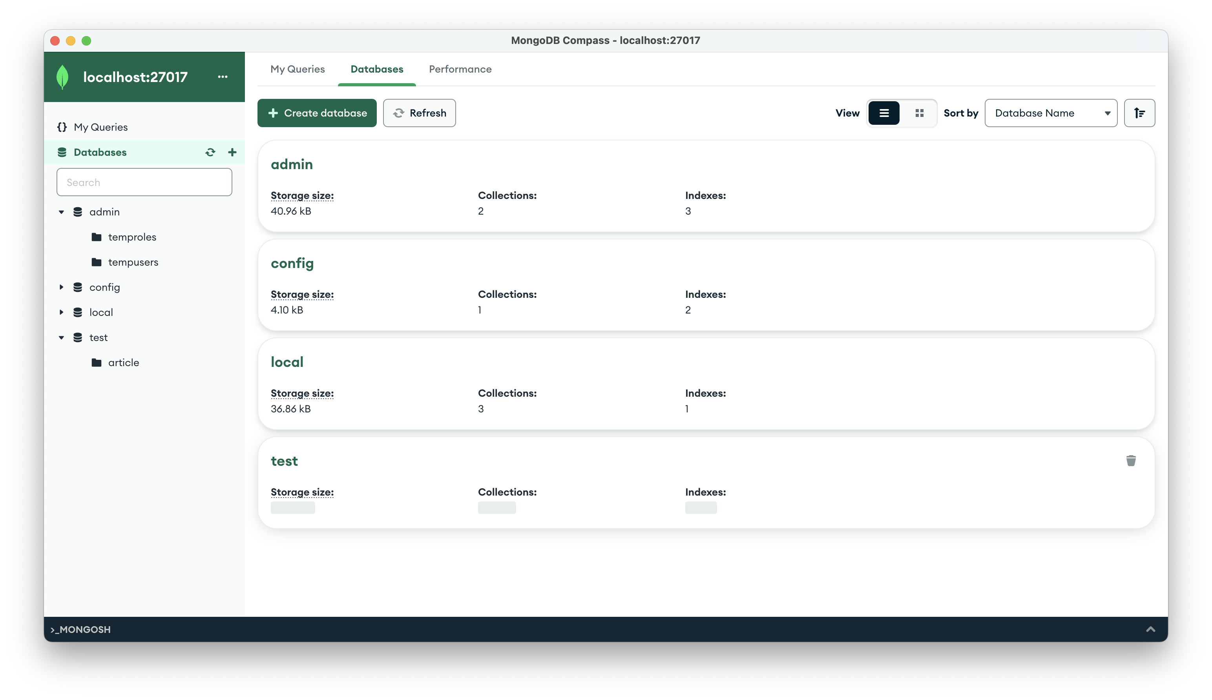
Task: Open the My Queries tab
Action: tap(298, 69)
